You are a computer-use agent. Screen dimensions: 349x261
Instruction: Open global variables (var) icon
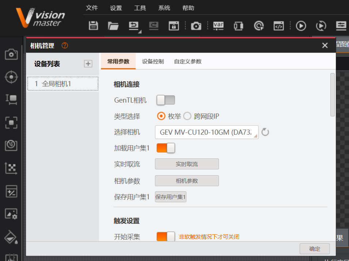[x=218, y=26]
